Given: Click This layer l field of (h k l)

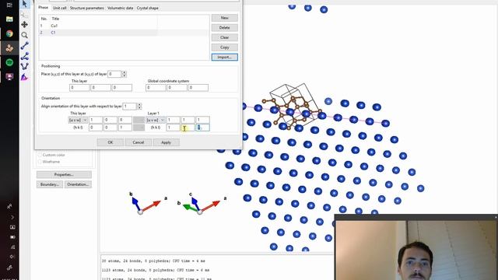Looking at the screenshot, I should pos(125,128).
